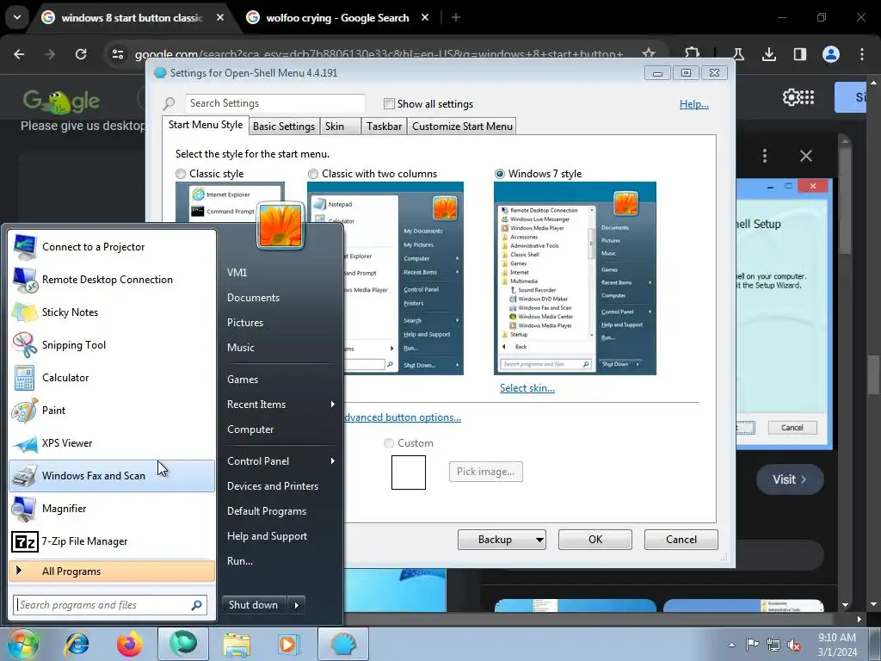Open the Help link
This screenshot has height=661, width=881.
(x=694, y=104)
